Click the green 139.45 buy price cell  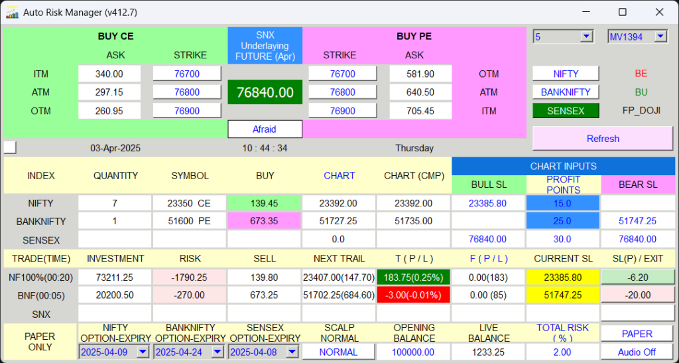point(264,203)
